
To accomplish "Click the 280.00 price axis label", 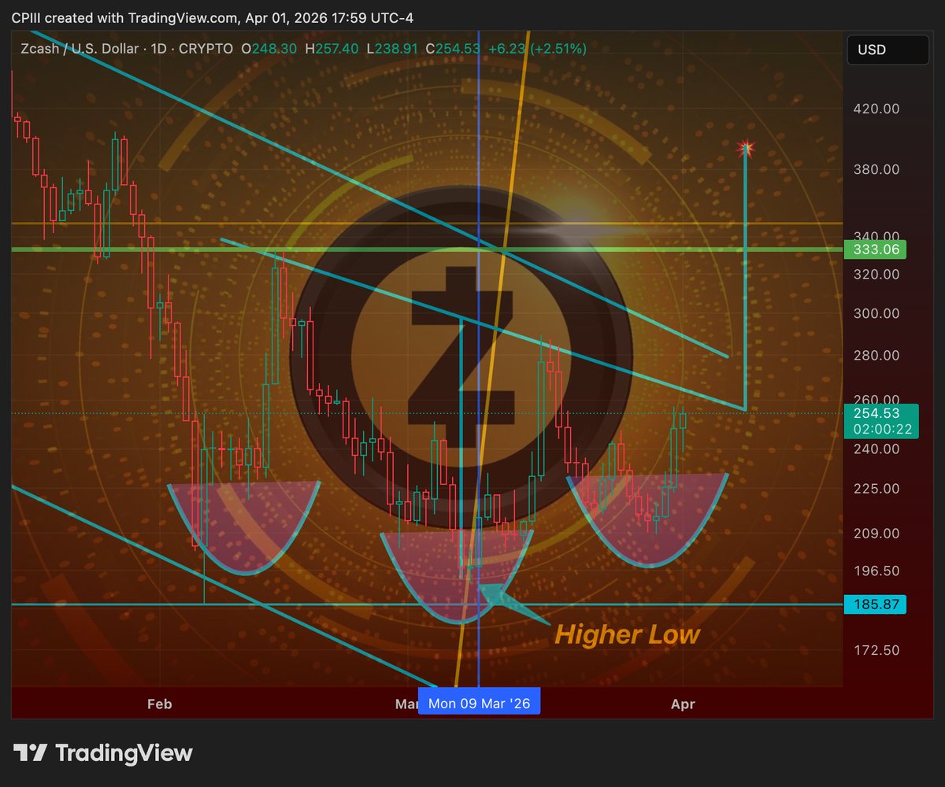I will click(876, 356).
